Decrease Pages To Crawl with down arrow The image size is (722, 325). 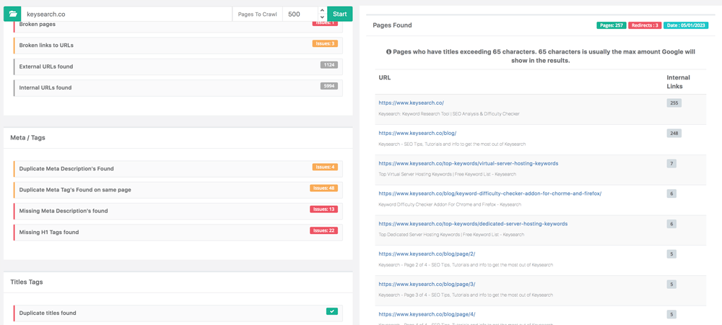(322, 17)
